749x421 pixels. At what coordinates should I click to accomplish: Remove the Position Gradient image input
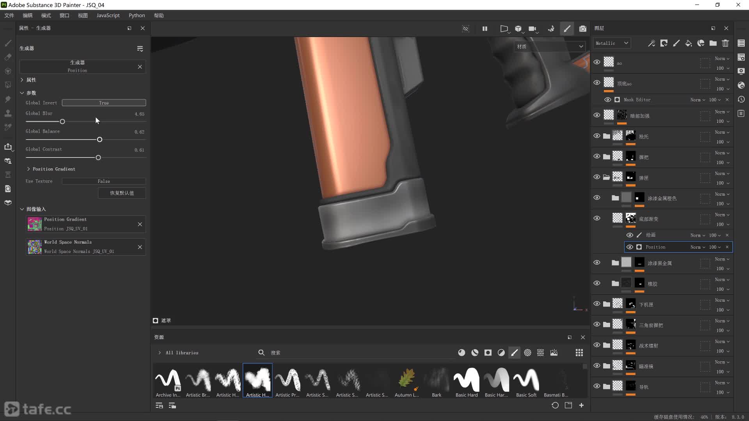[x=140, y=224]
